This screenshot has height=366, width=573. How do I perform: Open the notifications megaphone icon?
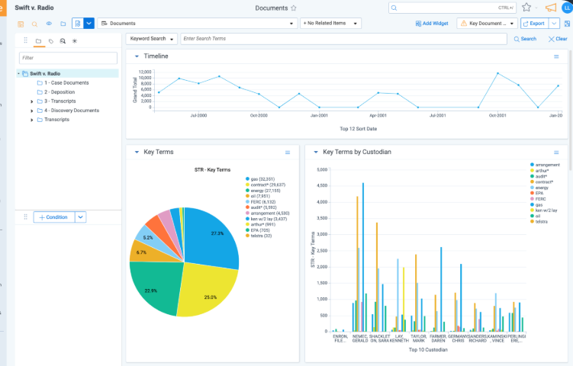(x=550, y=8)
